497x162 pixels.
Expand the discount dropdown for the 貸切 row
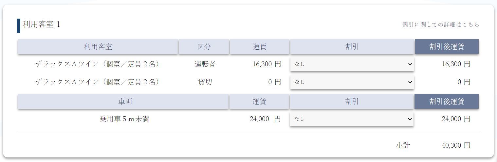tap(352, 82)
